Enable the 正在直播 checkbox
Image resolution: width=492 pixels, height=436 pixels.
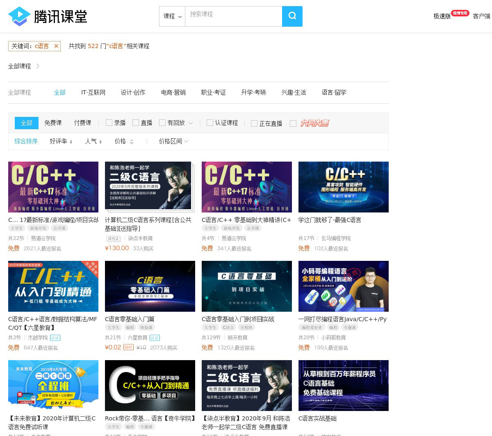pos(254,123)
